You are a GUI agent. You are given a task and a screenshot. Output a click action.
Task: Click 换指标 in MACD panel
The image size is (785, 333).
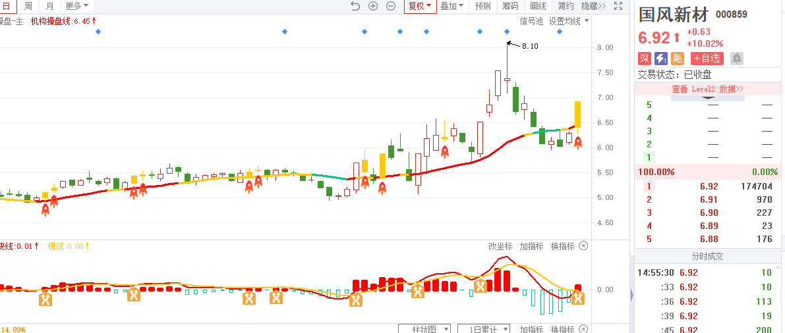(x=562, y=246)
